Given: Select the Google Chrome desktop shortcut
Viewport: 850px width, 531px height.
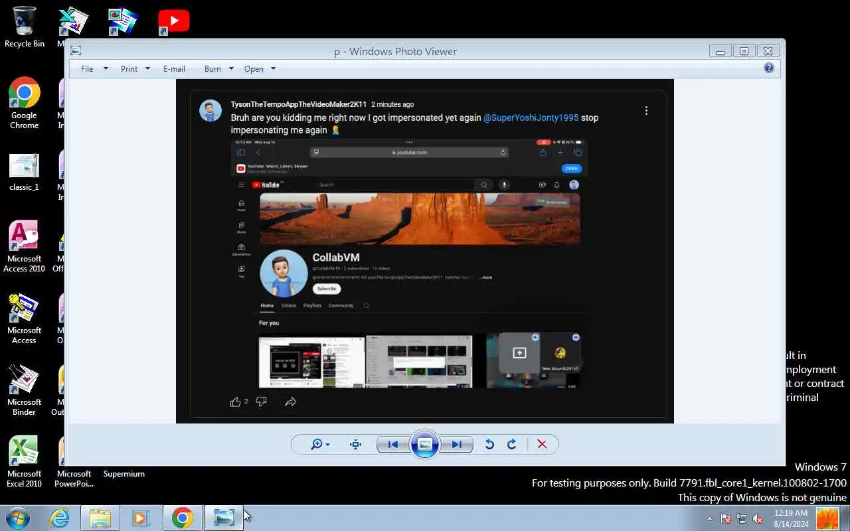Looking at the screenshot, I should coord(24,104).
